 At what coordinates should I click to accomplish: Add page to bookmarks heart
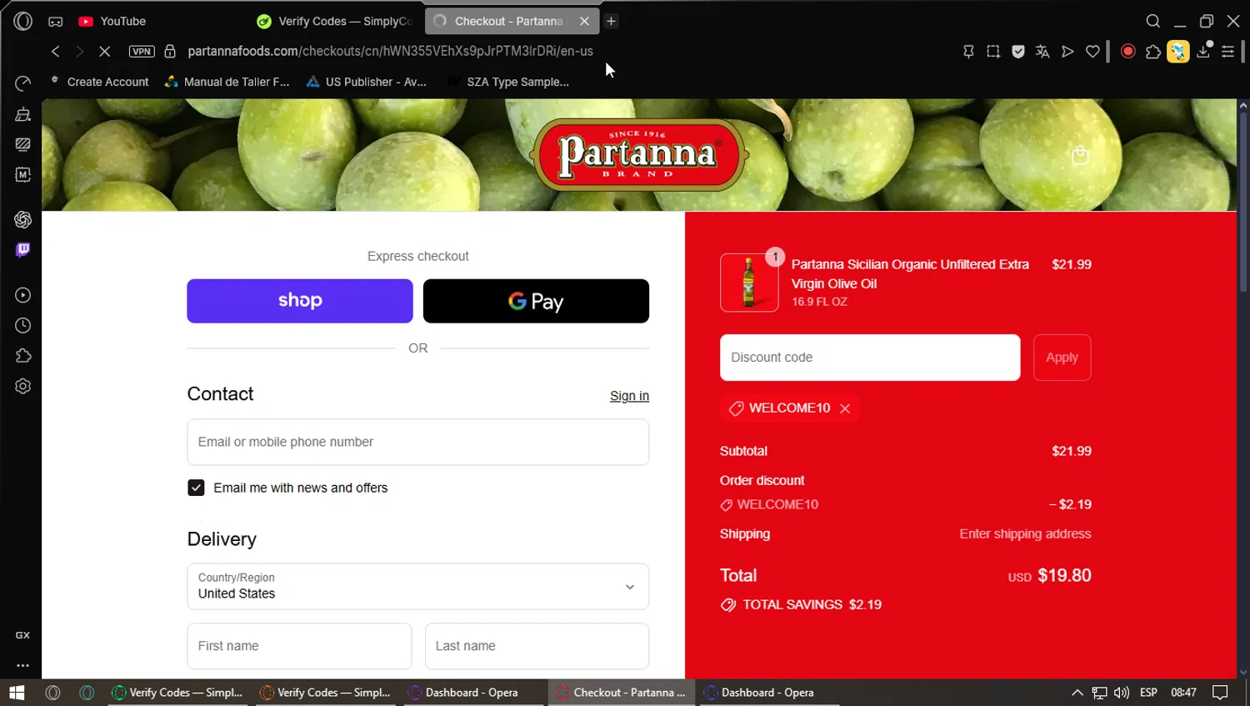(1092, 52)
